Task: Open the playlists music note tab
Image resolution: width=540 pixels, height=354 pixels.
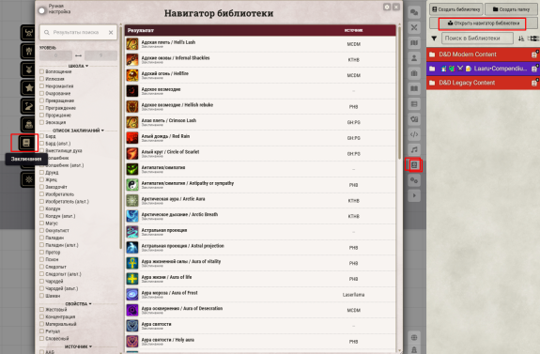Action: (414, 149)
